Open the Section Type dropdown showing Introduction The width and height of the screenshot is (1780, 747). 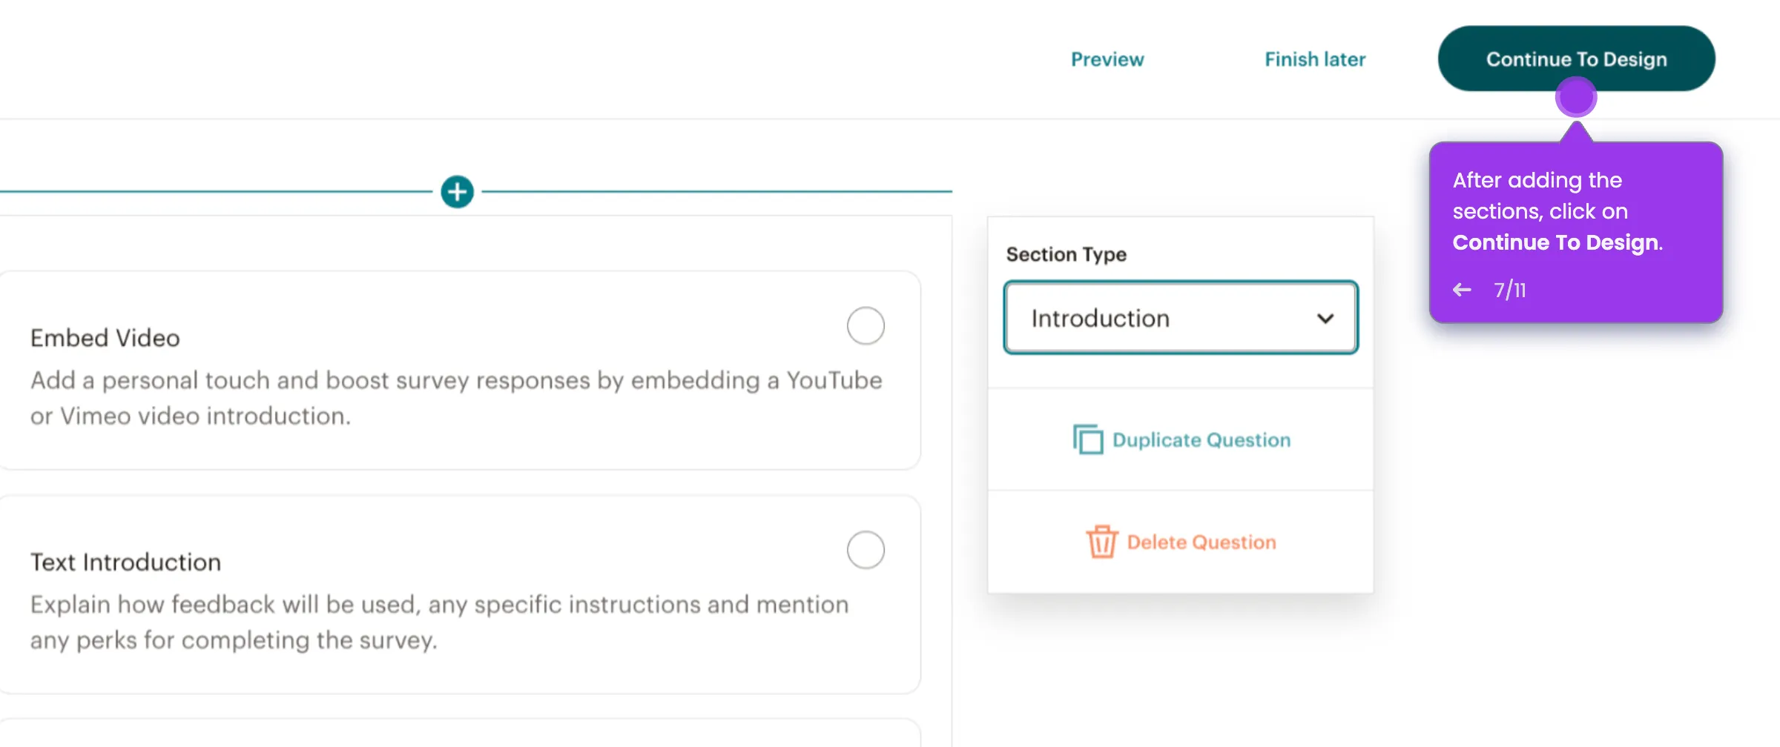[1180, 318]
